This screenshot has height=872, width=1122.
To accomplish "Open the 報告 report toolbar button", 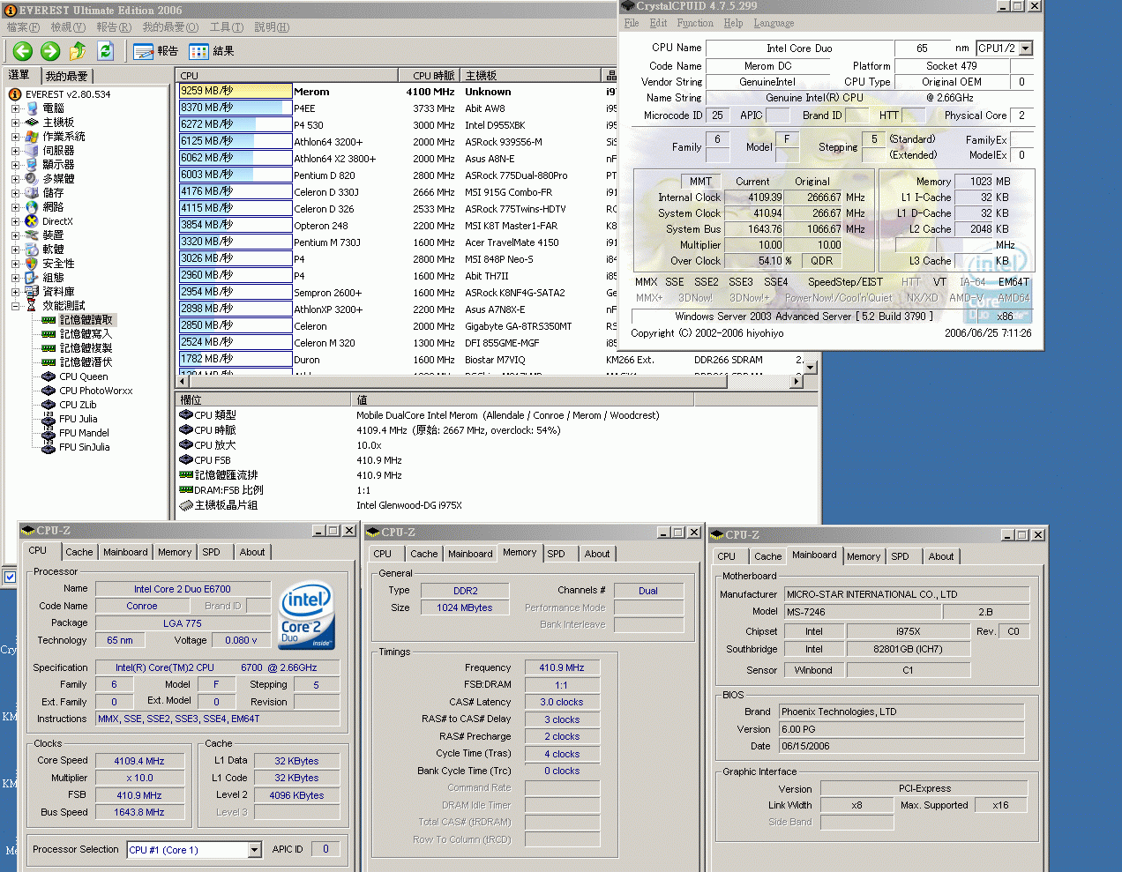I will (x=156, y=51).
